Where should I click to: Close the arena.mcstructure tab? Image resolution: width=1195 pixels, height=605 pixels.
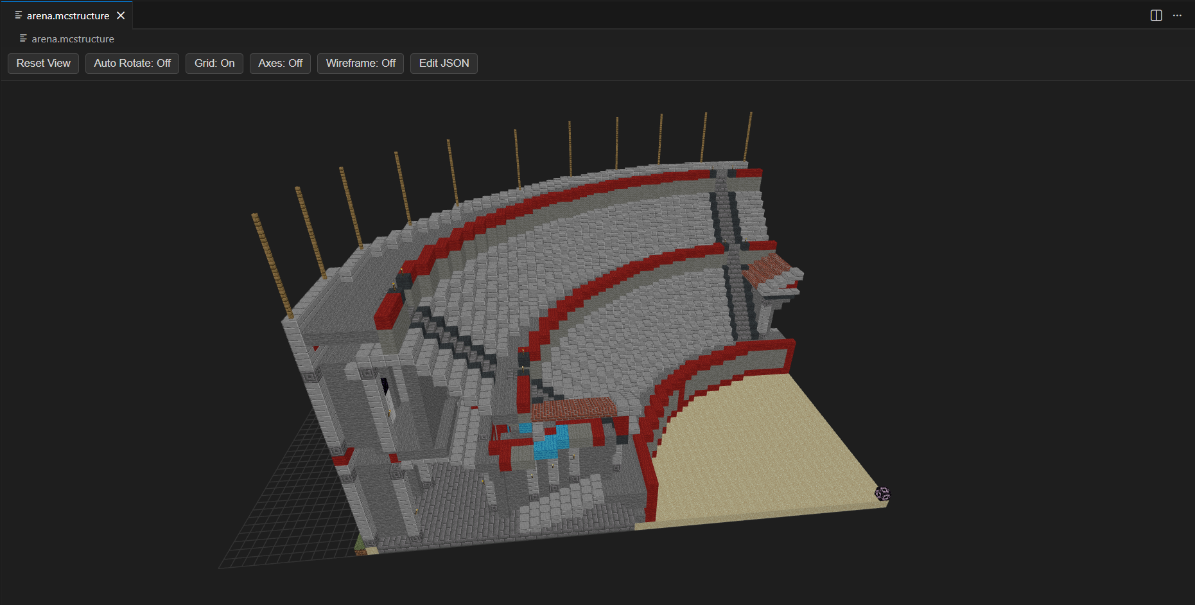(x=121, y=15)
